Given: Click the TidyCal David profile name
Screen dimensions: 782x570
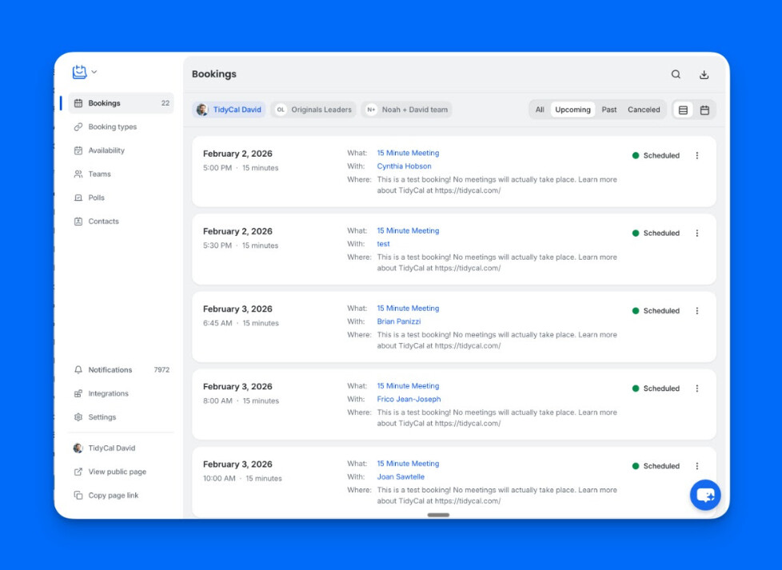Looking at the screenshot, I should 112,448.
